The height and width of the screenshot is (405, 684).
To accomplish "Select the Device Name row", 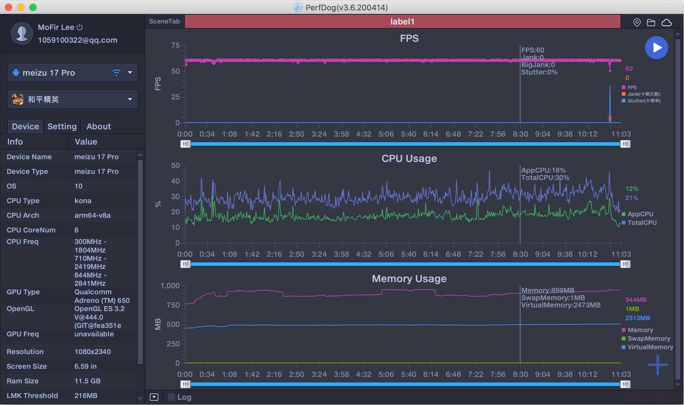I will coord(69,157).
